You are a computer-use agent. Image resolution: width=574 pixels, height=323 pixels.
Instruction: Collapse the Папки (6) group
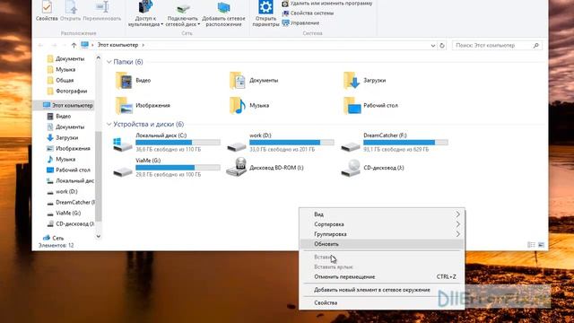(109, 62)
